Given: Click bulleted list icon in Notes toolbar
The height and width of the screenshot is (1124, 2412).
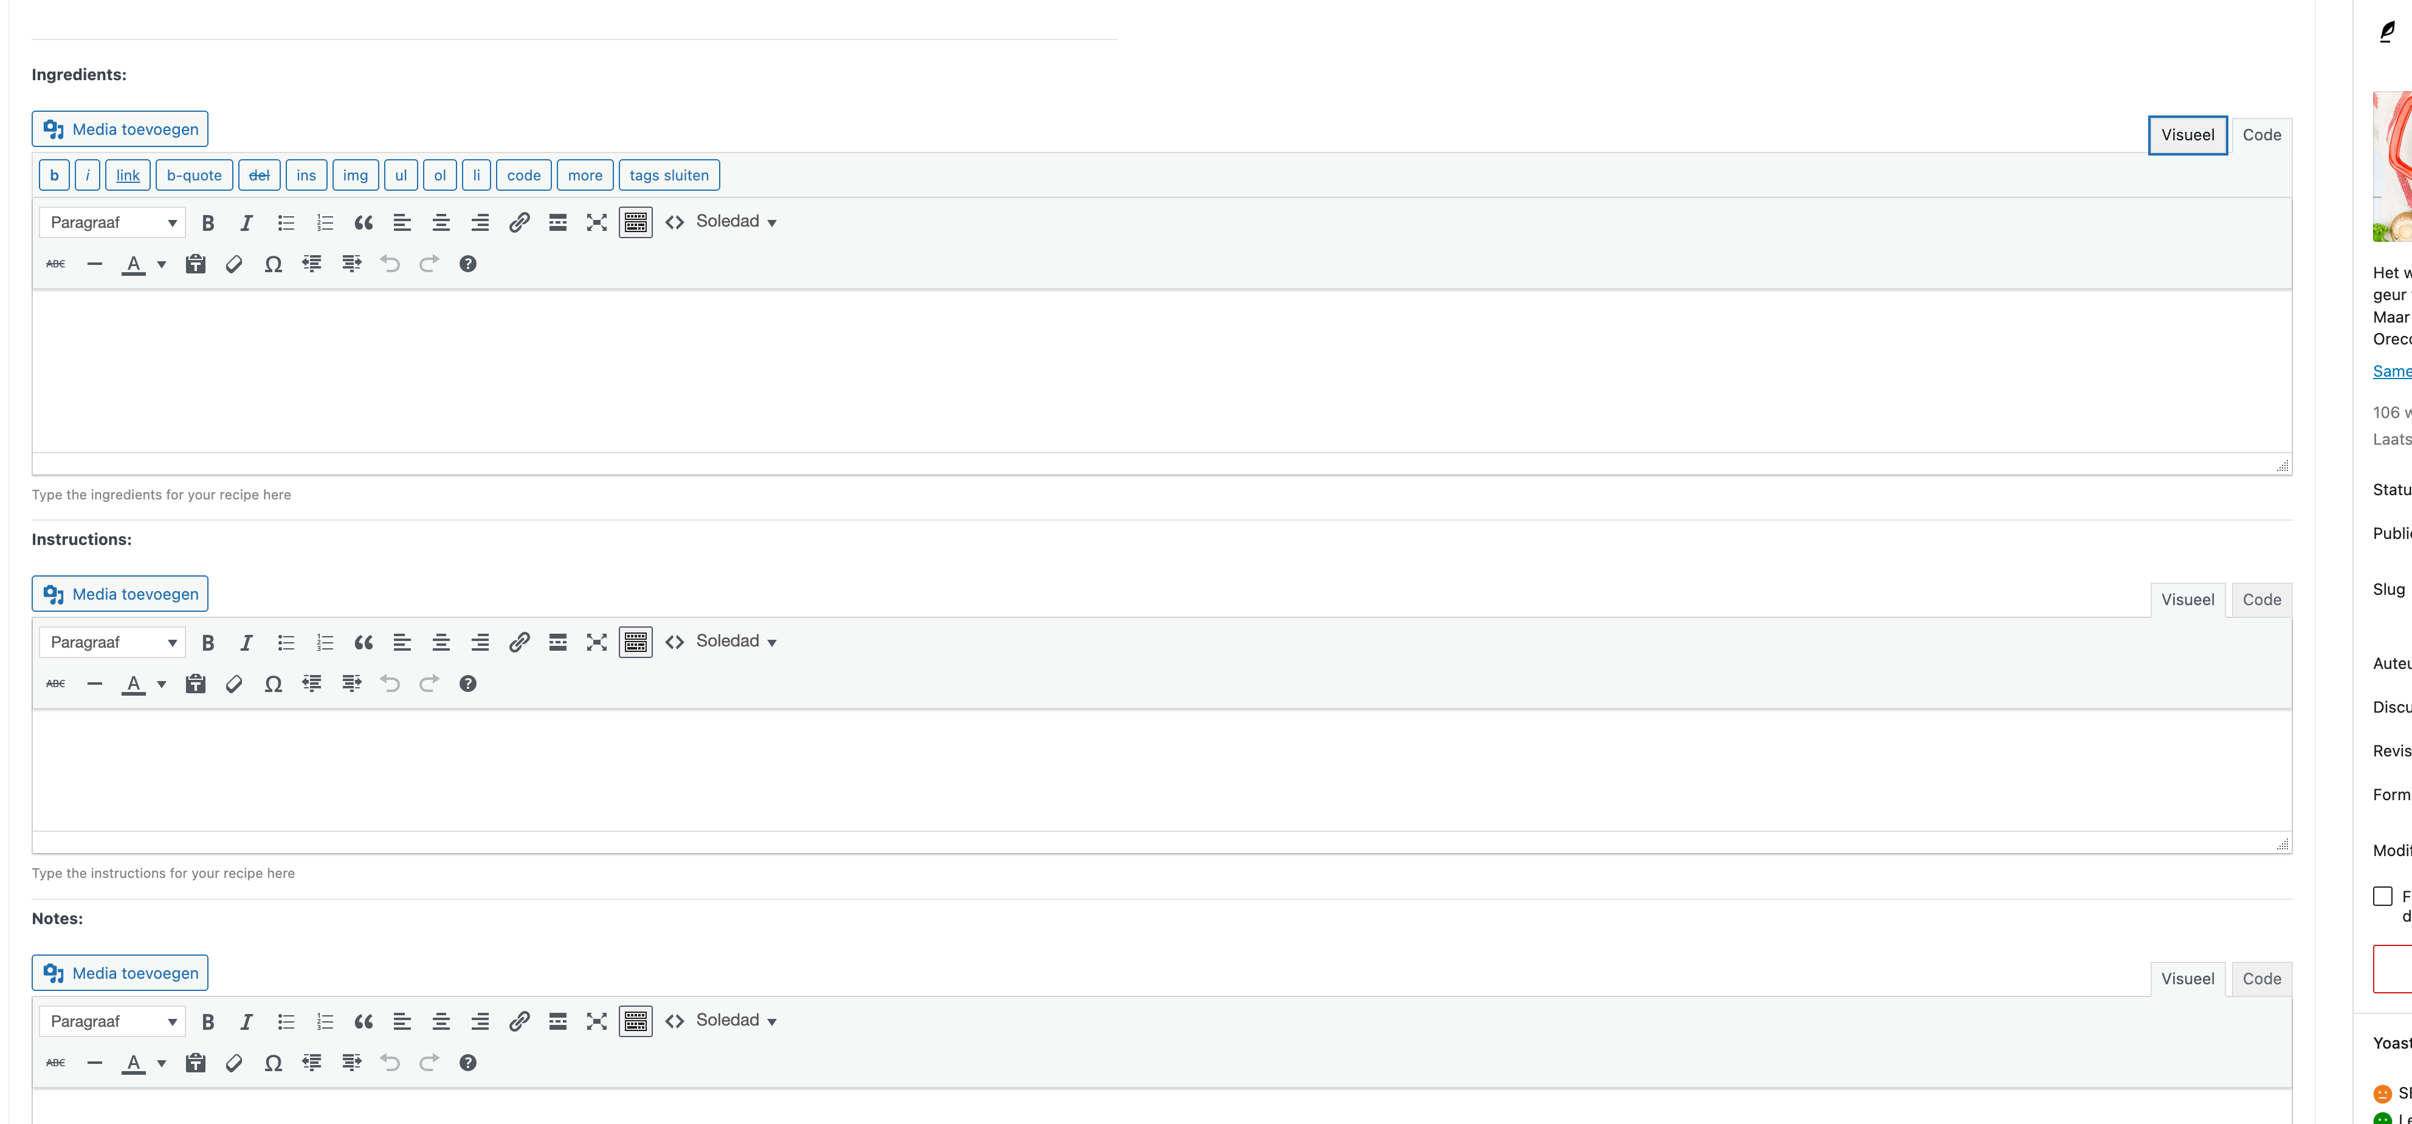Looking at the screenshot, I should (286, 1021).
